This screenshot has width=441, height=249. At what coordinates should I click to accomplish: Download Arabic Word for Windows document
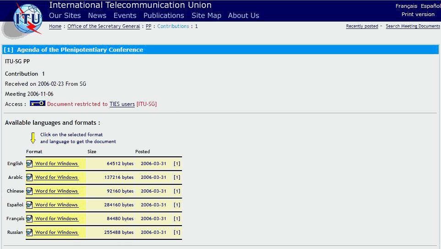[x=56, y=177]
